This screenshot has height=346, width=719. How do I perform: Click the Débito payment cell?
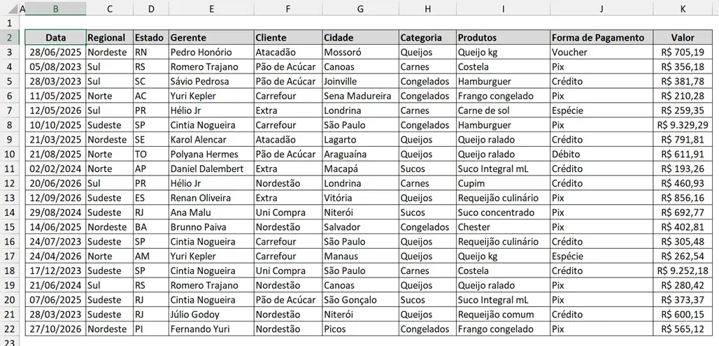tap(601, 154)
